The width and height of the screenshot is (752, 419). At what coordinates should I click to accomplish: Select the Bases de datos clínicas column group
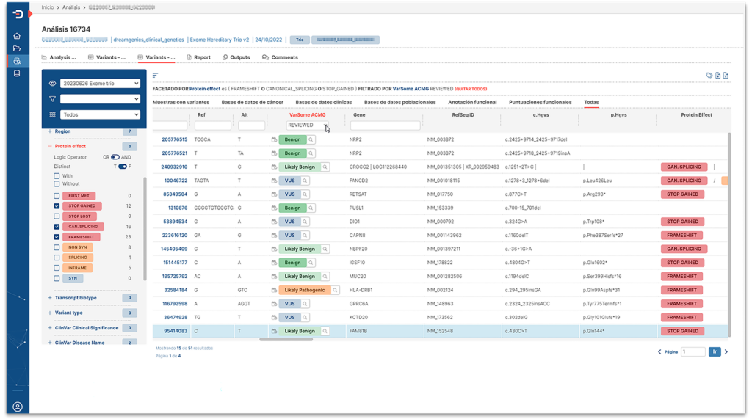(x=323, y=102)
